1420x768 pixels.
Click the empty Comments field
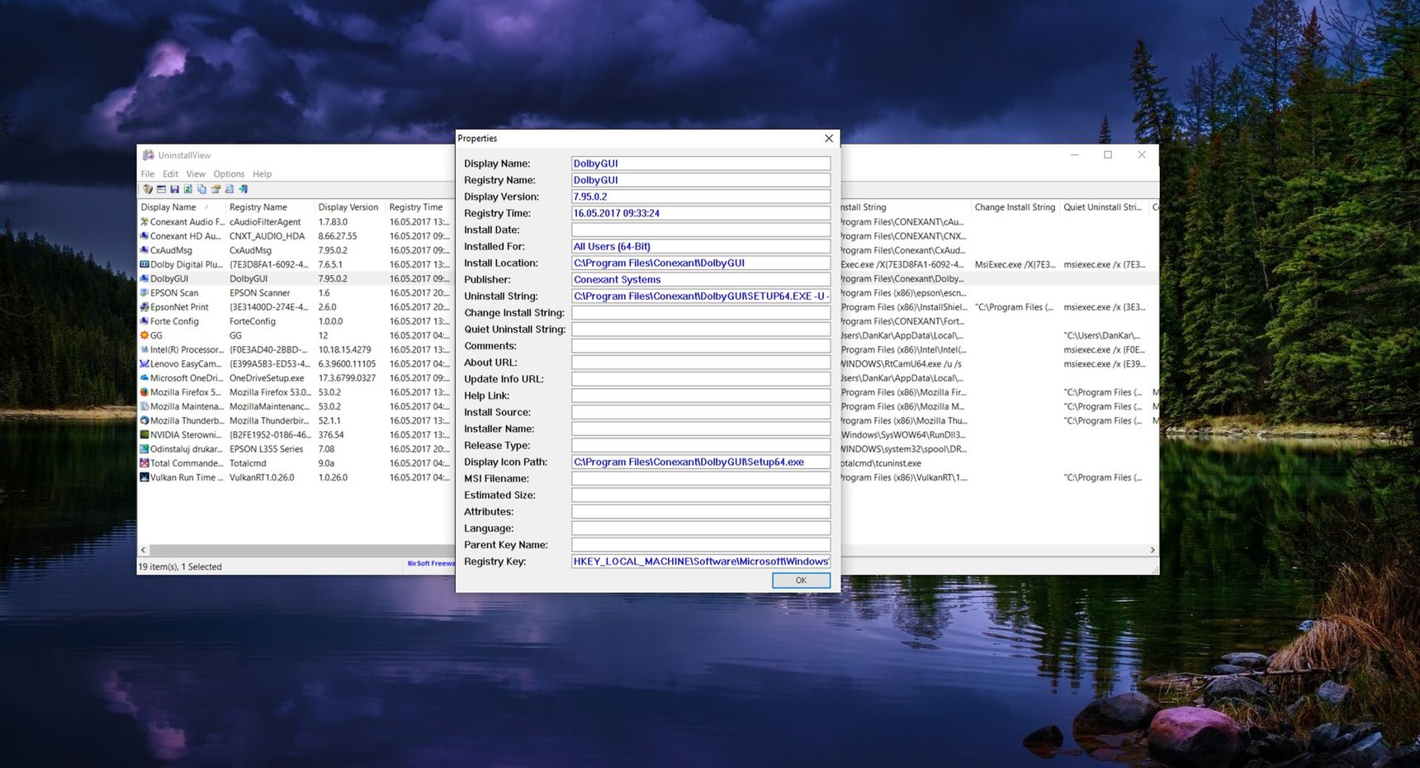click(x=701, y=346)
